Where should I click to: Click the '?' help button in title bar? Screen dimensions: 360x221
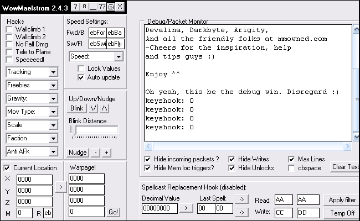(75, 7)
